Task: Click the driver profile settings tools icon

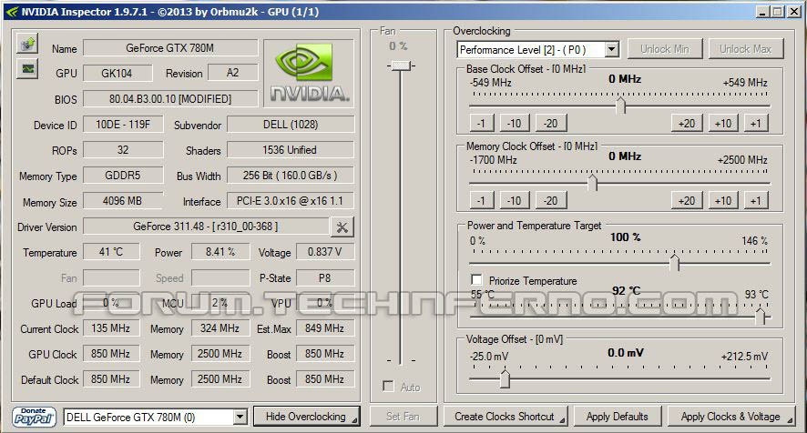Action: [x=342, y=227]
